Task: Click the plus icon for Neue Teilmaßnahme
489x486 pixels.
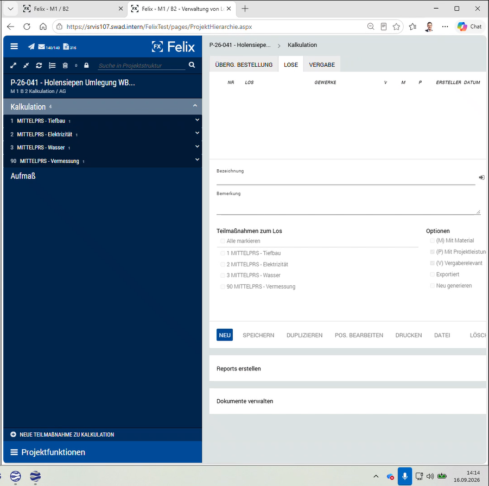Action: click(x=13, y=434)
